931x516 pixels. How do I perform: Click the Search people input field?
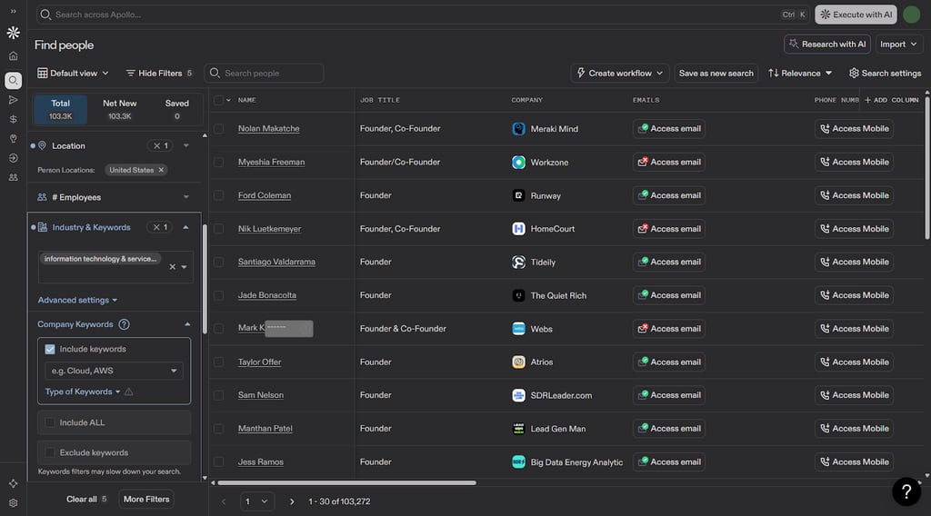[x=265, y=73]
